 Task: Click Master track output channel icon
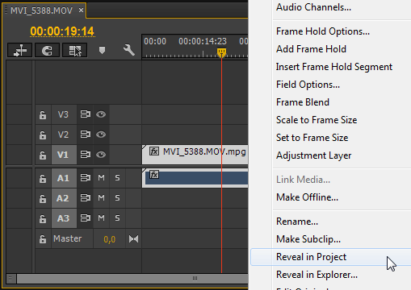(x=133, y=238)
